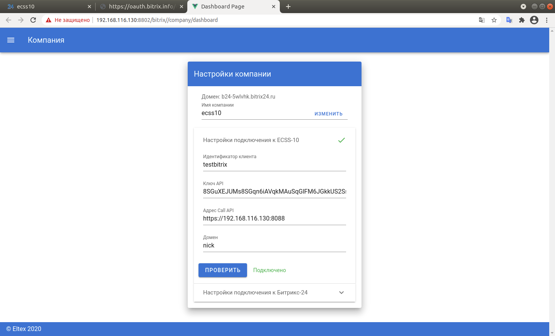Open the Extensions puzzle icon
Viewport: 555px width, 336px height.
click(x=522, y=20)
